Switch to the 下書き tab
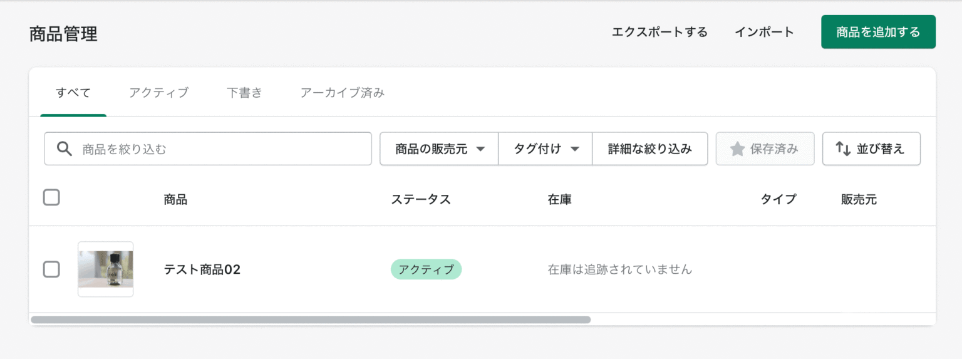The image size is (962, 359). [244, 93]
